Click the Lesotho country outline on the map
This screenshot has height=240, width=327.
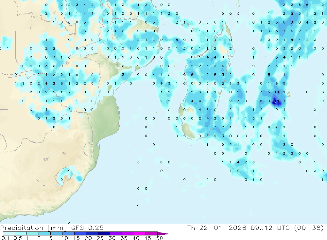click(64, 176)
